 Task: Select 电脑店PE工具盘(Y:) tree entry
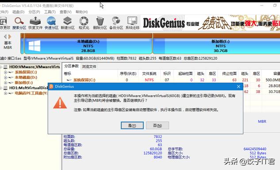click(x=31, y=93)
